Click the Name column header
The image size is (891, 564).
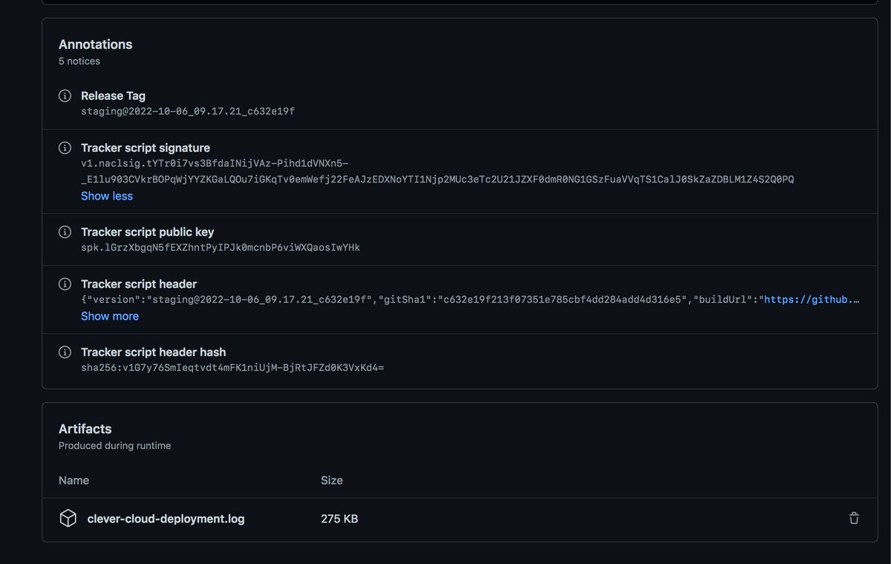pyautogui.click(x=74, y=480)
